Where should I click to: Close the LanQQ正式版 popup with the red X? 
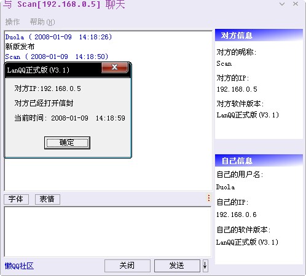point(115,67)
